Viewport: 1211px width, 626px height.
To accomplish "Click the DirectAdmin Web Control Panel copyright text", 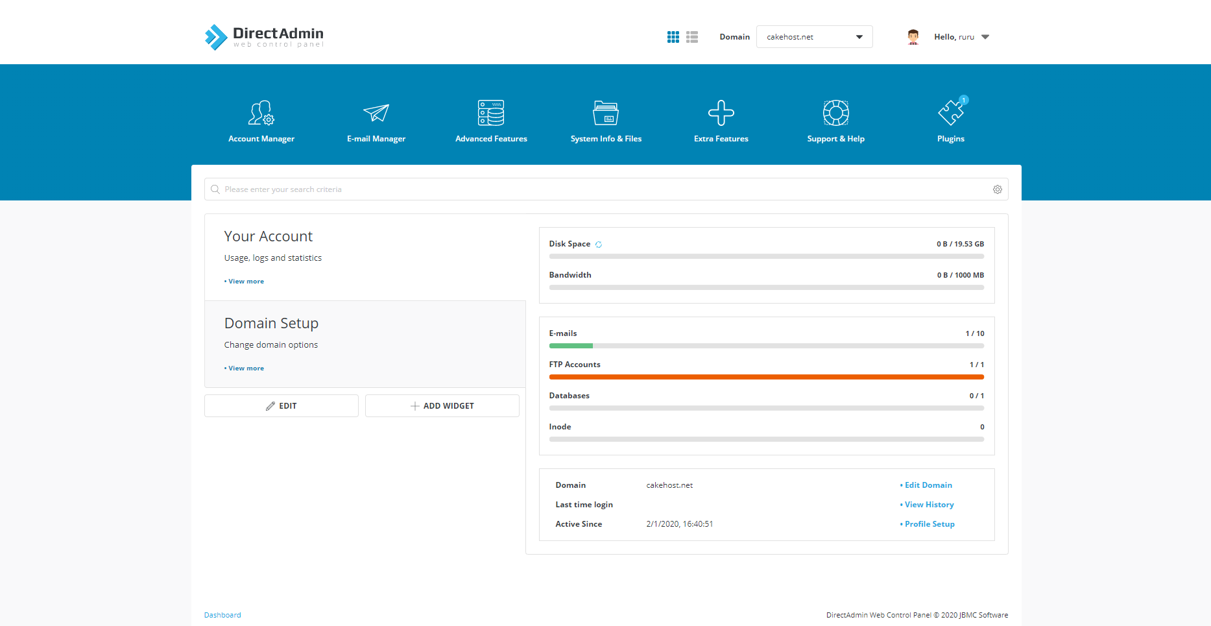I will [917, 615].
